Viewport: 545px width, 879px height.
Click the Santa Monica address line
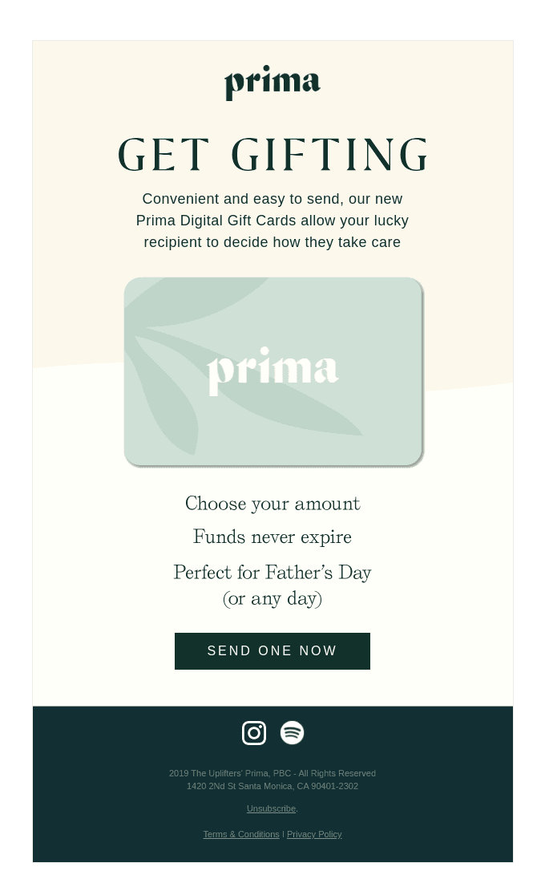272,786
